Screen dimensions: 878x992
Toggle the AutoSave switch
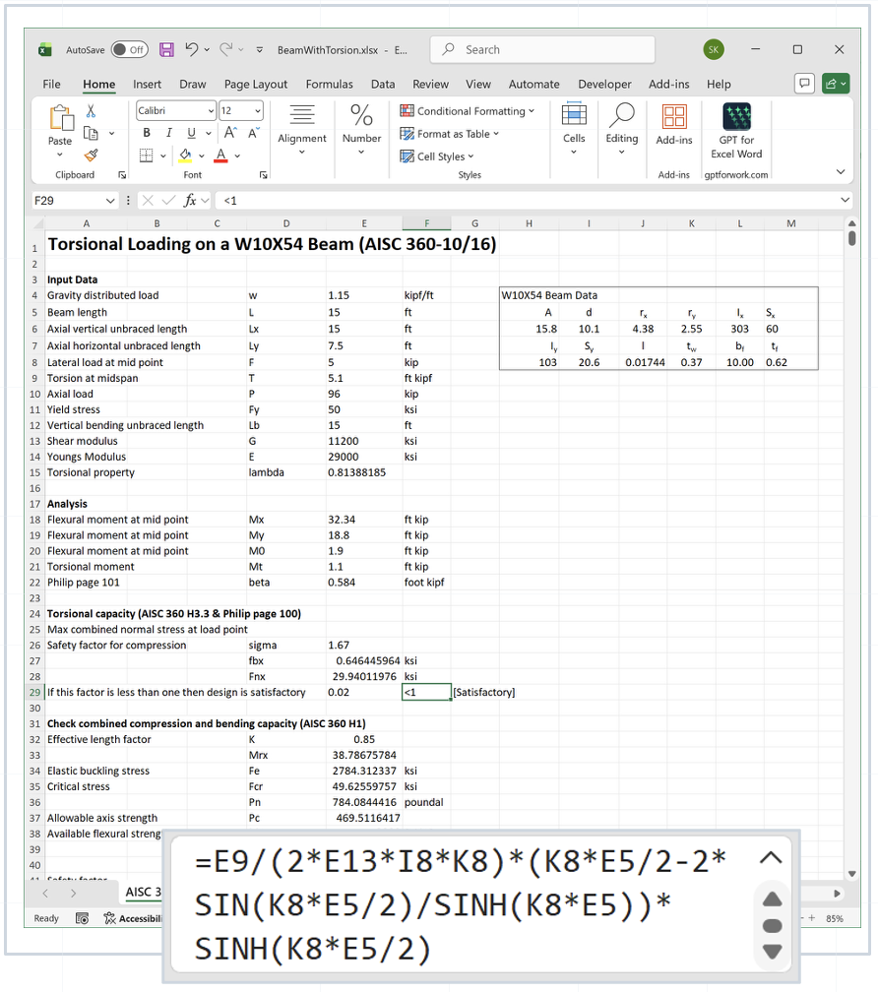(130, 50)
